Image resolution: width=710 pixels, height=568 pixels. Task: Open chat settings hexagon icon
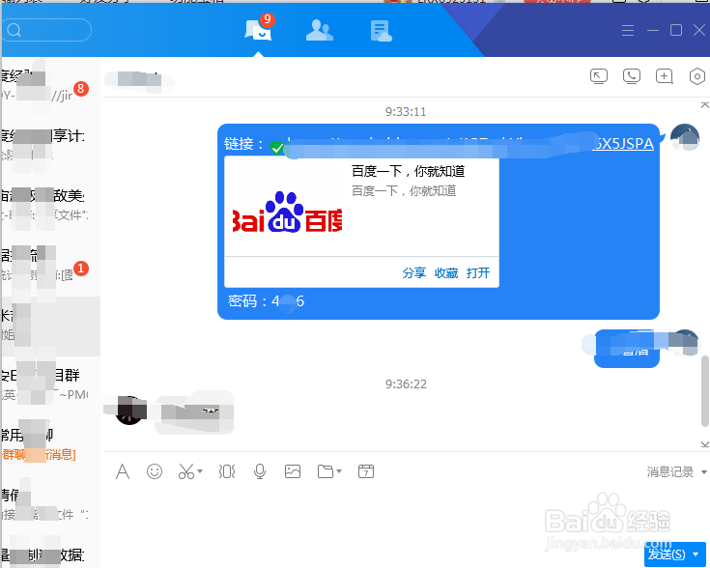point(696,76)
